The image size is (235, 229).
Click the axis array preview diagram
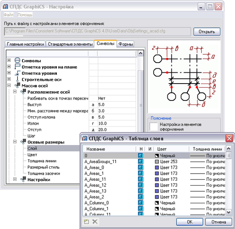point(184,76)
